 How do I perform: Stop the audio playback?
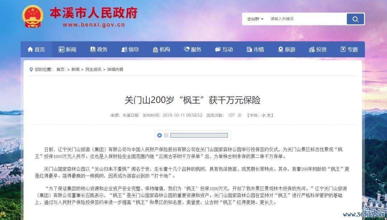pos(166,135)
